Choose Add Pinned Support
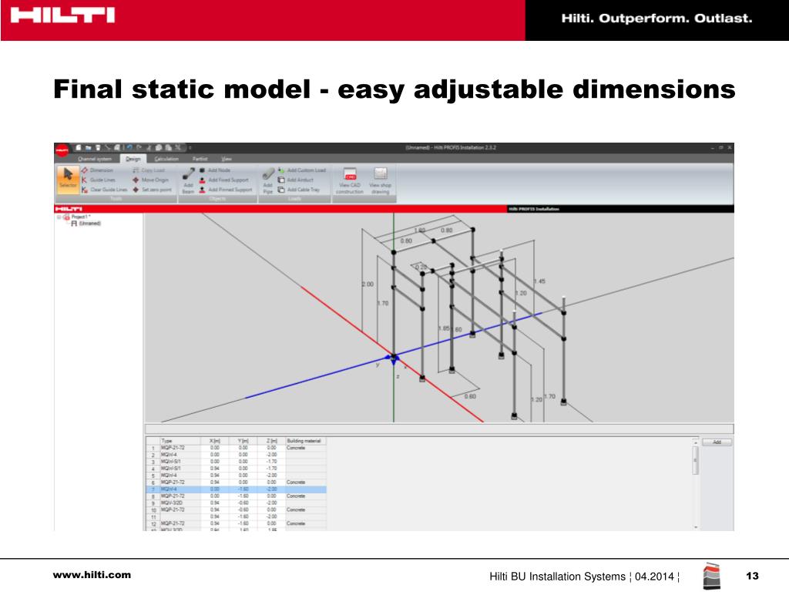Screen dimensions: 789x592 [226, 190]
